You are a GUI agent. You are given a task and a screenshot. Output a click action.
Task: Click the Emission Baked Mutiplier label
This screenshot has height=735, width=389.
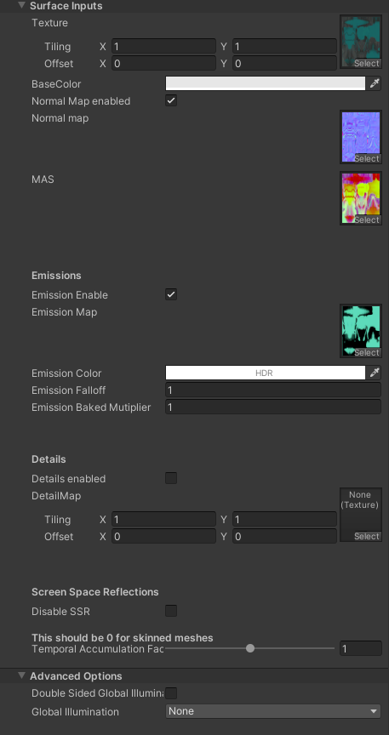point(91,407)
